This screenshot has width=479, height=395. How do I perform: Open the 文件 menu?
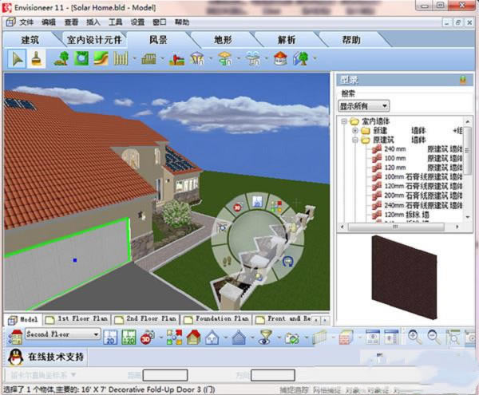(26, 22)
